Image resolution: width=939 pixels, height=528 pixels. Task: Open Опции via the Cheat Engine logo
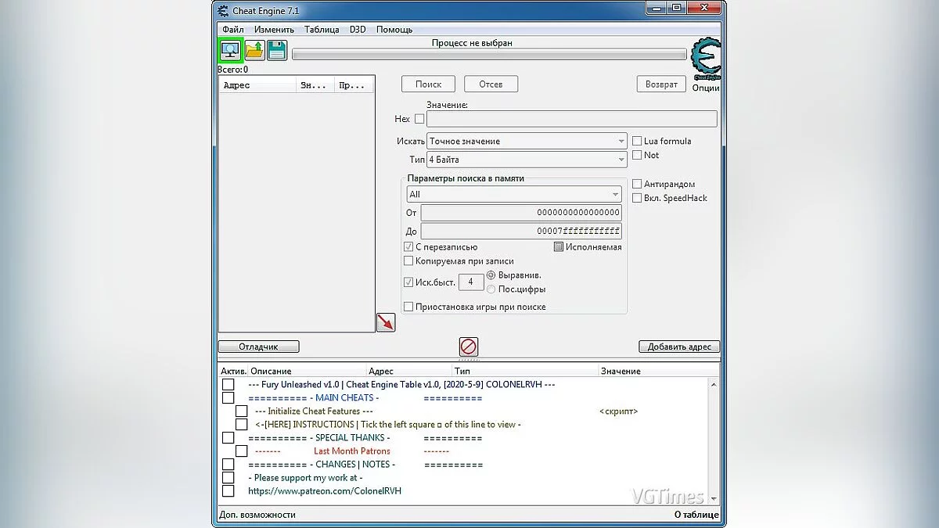(x=705, y=59)
